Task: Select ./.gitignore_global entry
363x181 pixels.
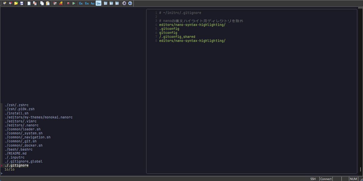Action: pyautogui.click(x=23, y=161)
